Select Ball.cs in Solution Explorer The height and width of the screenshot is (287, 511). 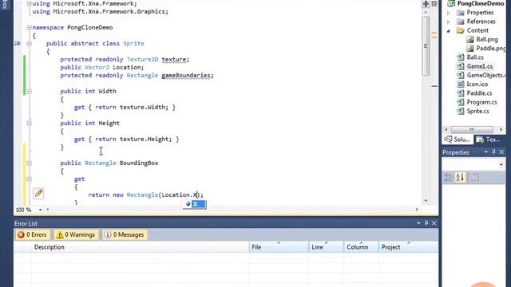(x=475, y=57)
